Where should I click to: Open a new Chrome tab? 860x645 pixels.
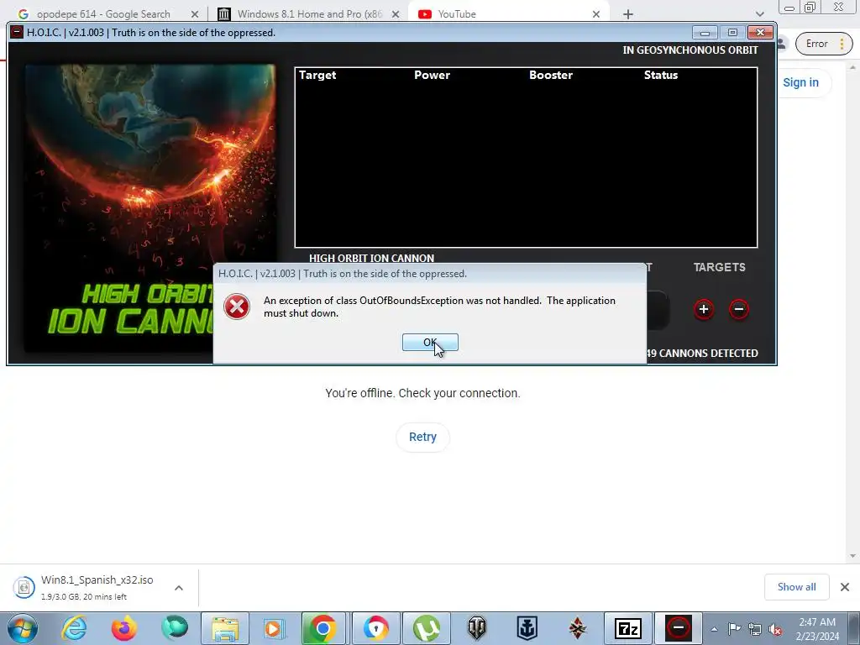pyautogui.click(x=628, y=14)
